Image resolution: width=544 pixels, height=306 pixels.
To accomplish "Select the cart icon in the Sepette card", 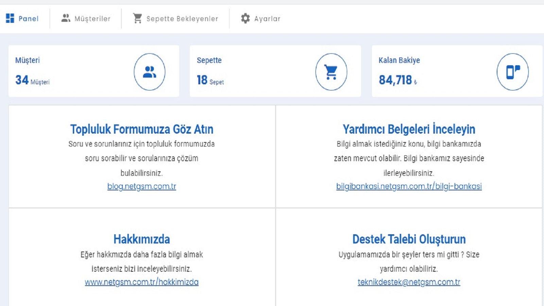I will coord(331,72).
